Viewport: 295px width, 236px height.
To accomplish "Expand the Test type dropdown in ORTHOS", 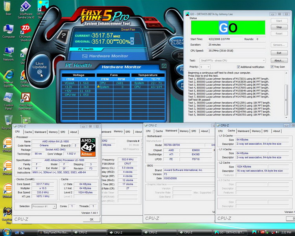I will pyautogui.click(x=263, y=61).
